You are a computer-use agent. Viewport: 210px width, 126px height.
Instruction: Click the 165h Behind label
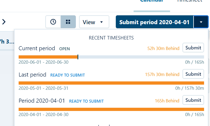click(167, 101)
